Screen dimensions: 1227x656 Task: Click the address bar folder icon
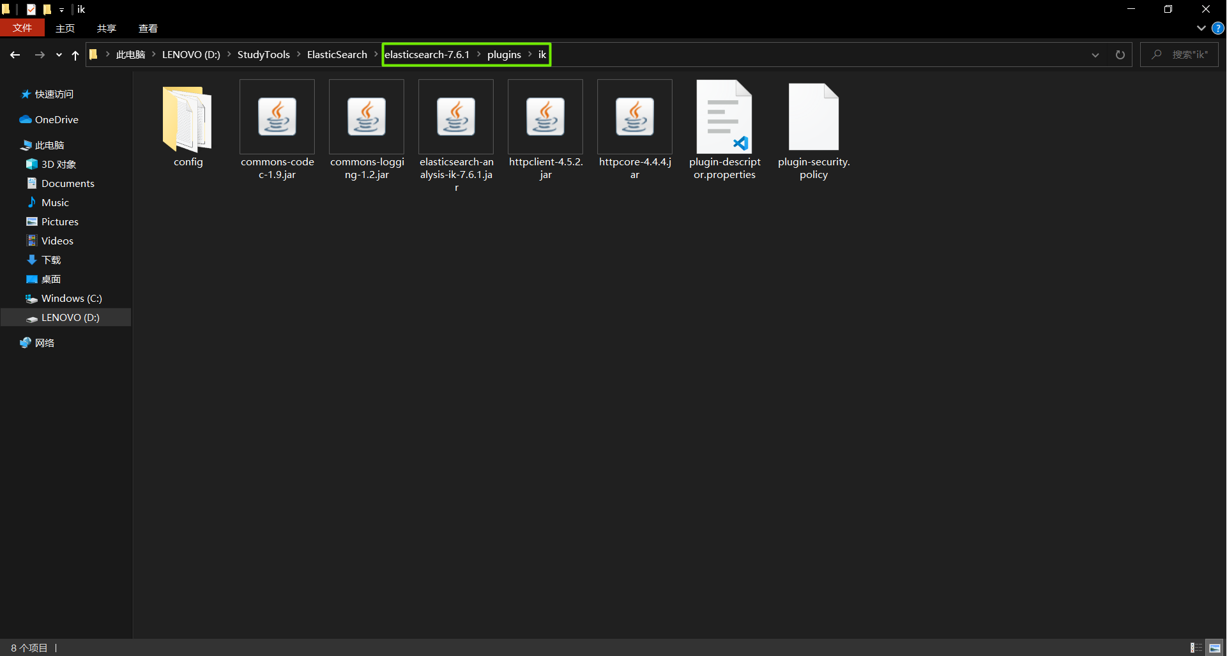click(x=93, y=55)
